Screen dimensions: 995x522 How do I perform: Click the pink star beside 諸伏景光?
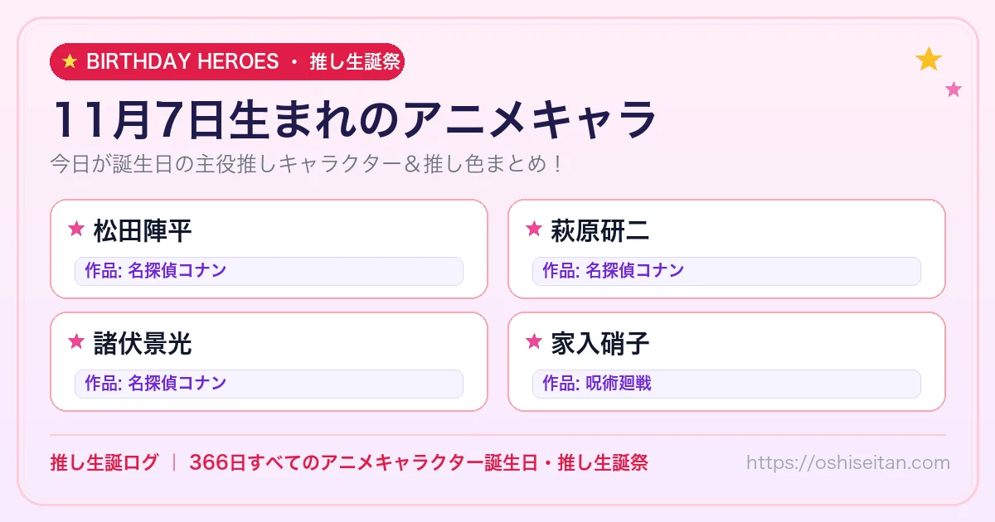point(76,341)
